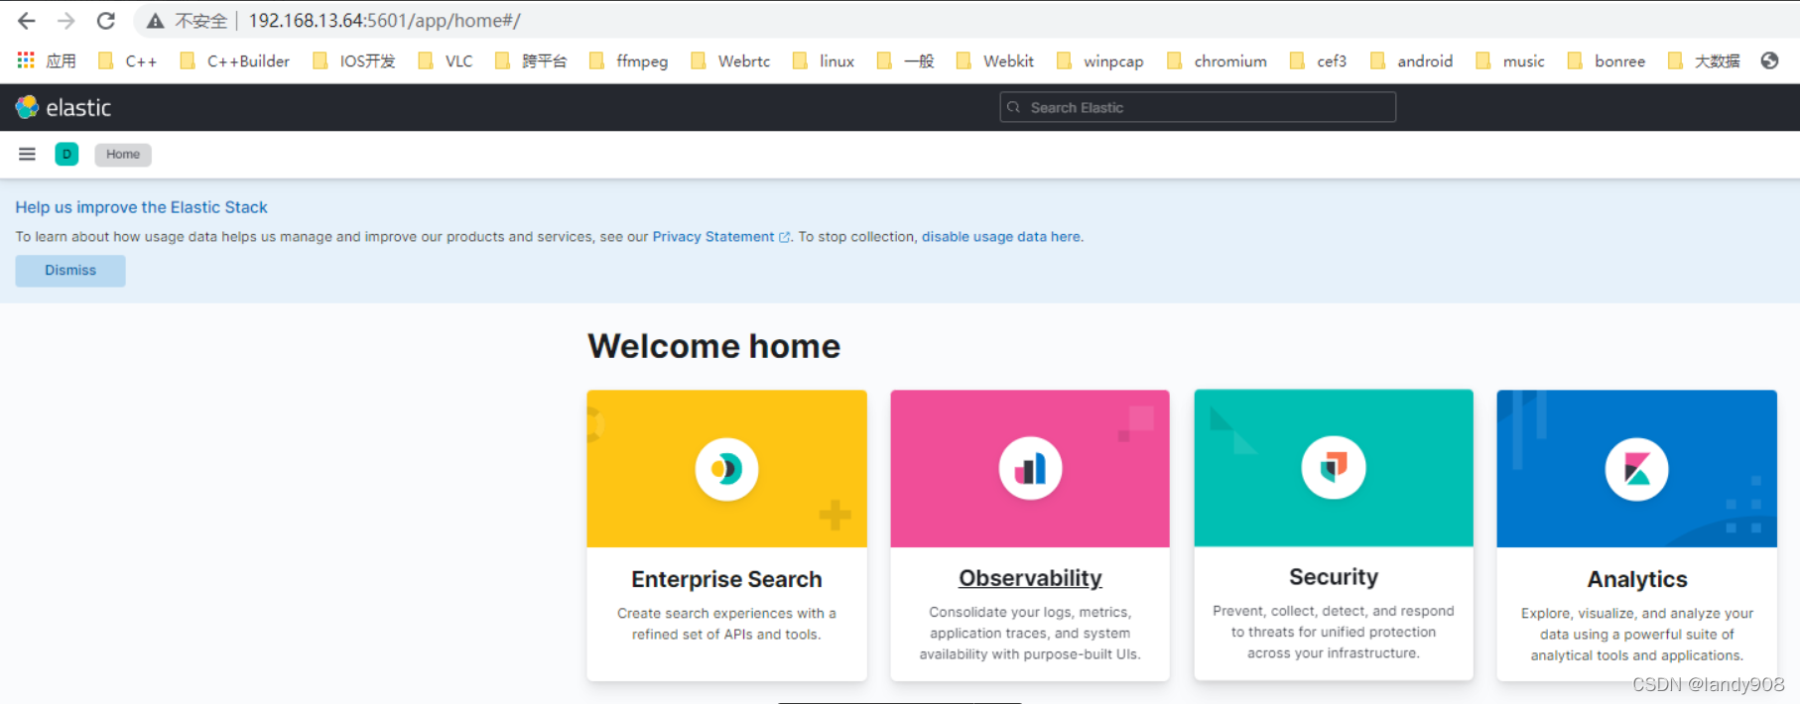This screenshot has height=704, width=1800.
Task: Click the globe icon after bookmarks
Action: [x=1769, y=60]
